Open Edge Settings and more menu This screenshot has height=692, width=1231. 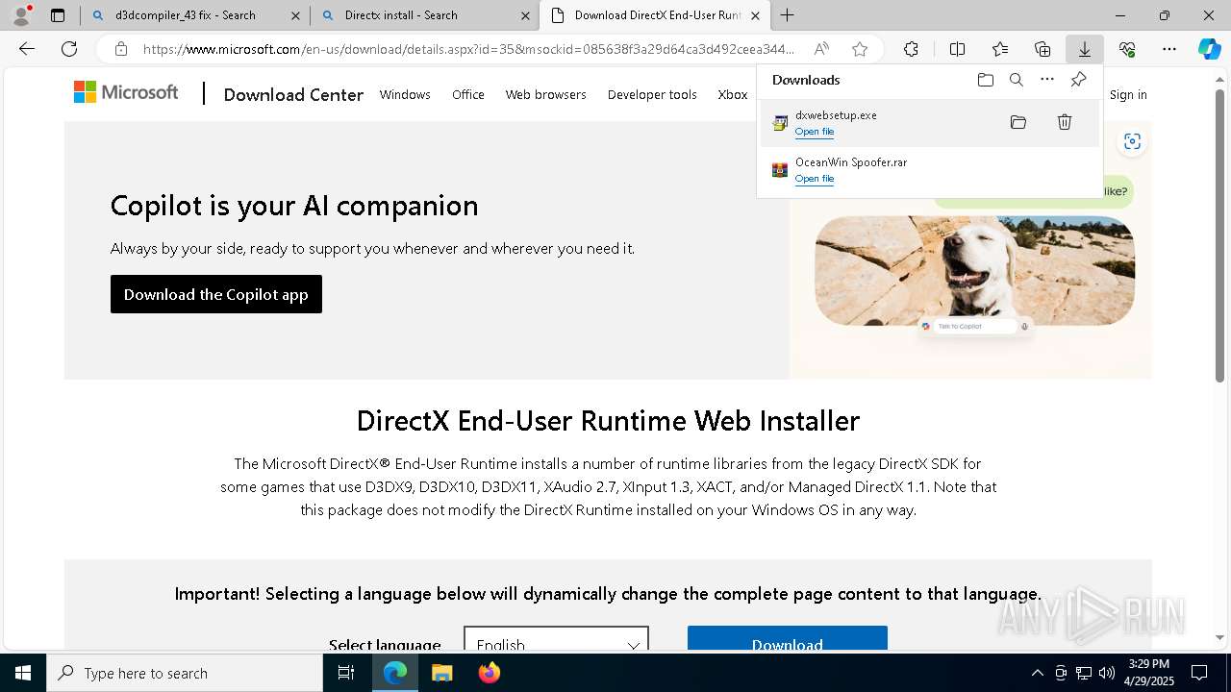1169,49
